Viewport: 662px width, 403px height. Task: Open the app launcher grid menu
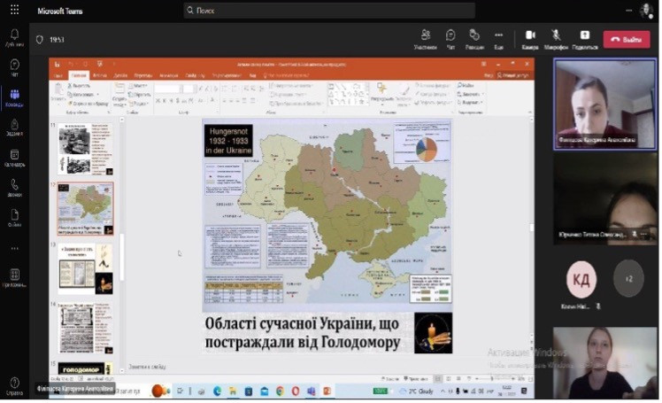coord(14,10)
